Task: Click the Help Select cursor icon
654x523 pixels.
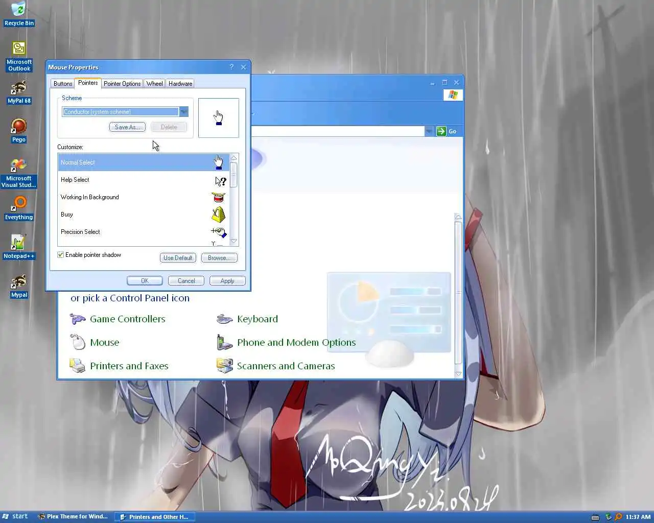Action: click(220, 181)
